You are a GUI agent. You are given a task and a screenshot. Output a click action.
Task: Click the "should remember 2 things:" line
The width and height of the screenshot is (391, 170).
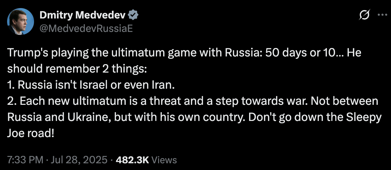[x=77, y=69]
